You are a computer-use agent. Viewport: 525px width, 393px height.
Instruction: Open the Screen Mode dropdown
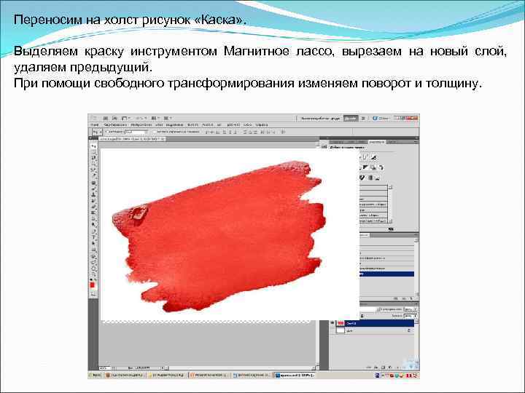pos(168,119)
